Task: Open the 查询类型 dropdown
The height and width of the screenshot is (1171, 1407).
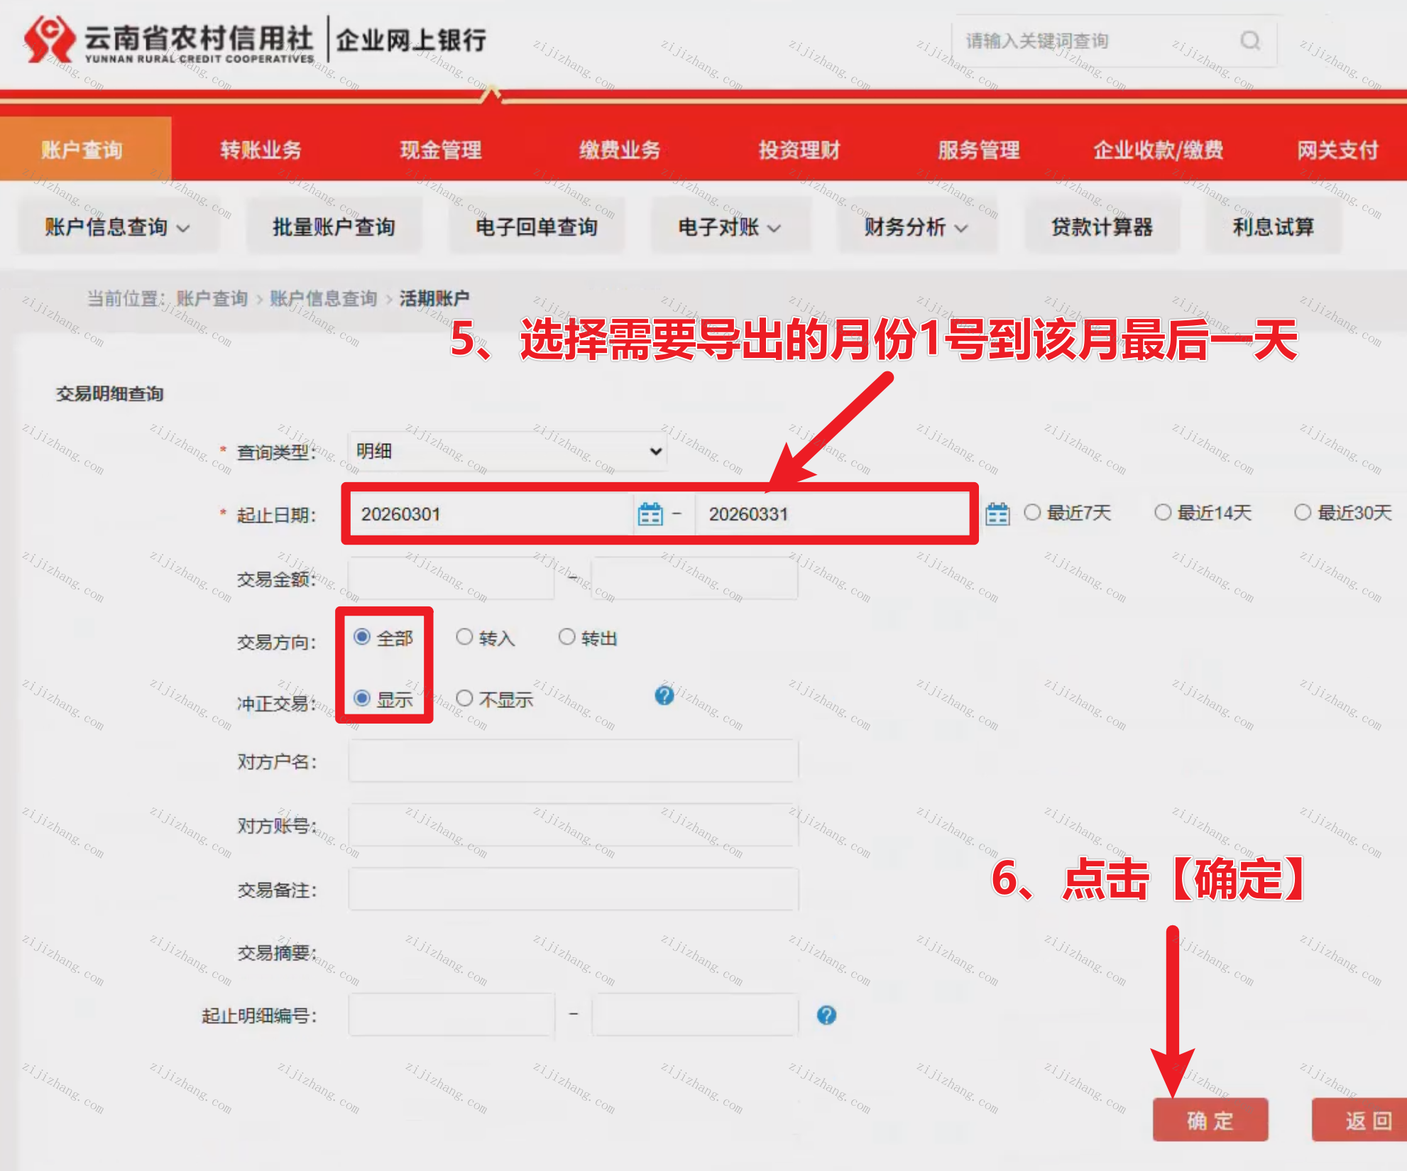Action: pos(508,451)
